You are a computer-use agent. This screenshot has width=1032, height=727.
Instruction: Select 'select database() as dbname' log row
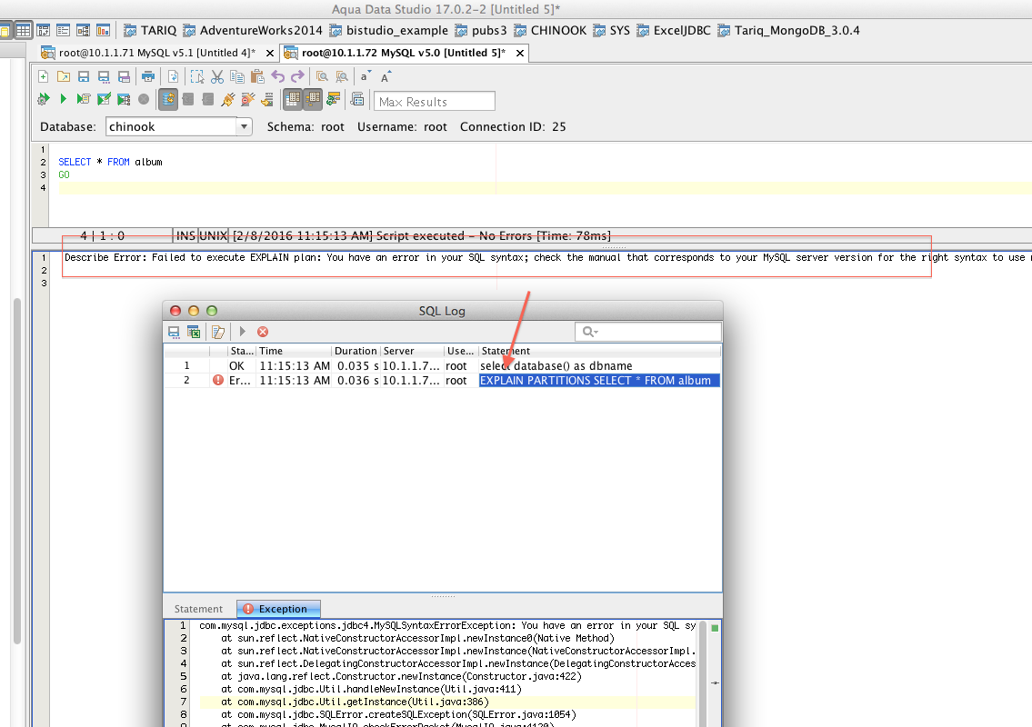pos(442,366)
